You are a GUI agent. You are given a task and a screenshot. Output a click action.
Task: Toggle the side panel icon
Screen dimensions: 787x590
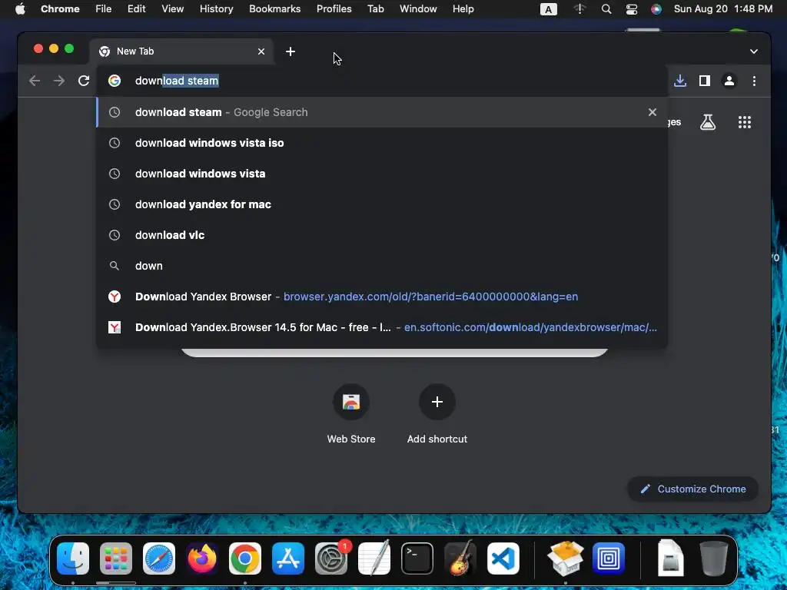tap(705, 81)
